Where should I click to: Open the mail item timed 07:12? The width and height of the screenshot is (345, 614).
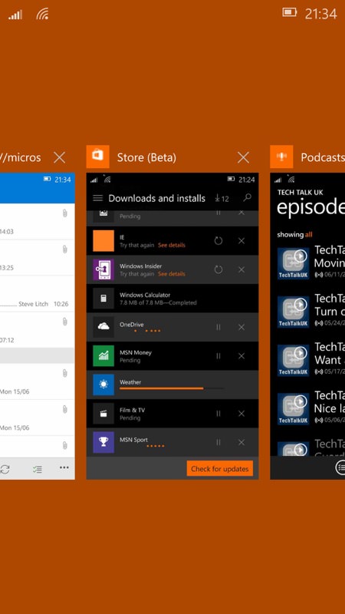click(x=37, y=330)
